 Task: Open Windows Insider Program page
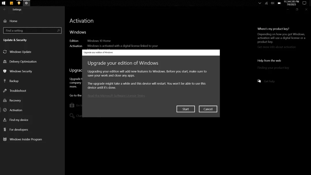(26, 139)
